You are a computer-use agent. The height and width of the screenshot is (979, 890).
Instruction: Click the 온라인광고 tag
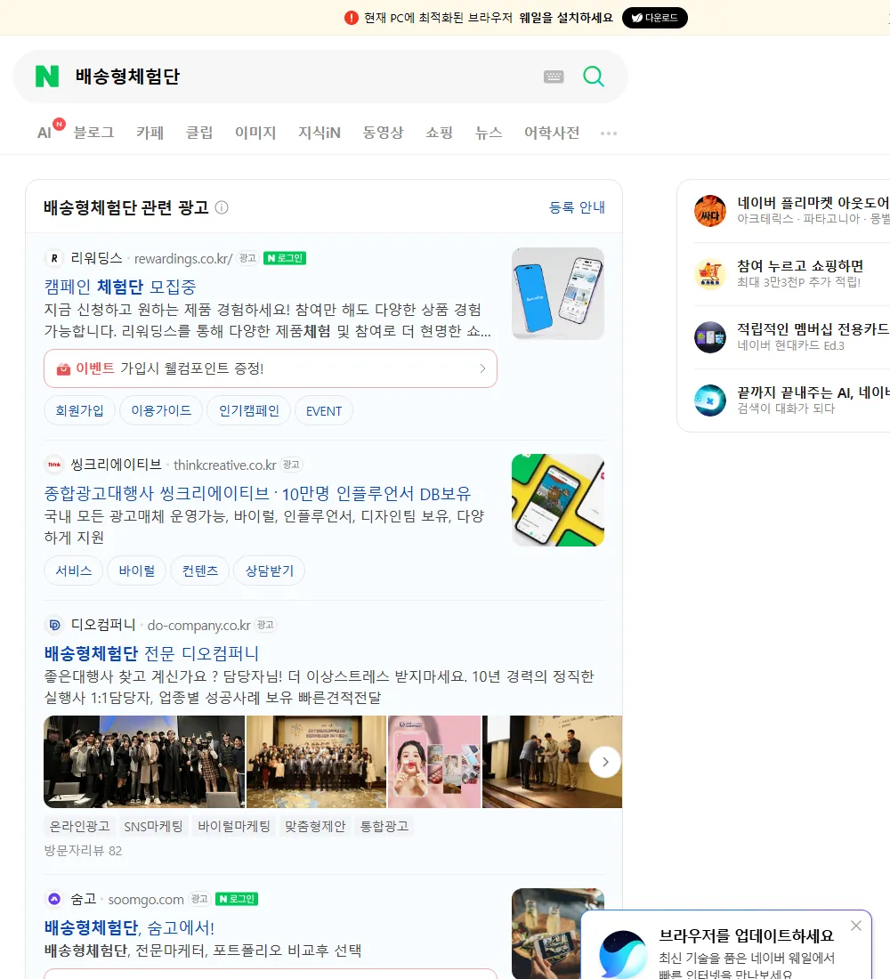pos(79,826)
